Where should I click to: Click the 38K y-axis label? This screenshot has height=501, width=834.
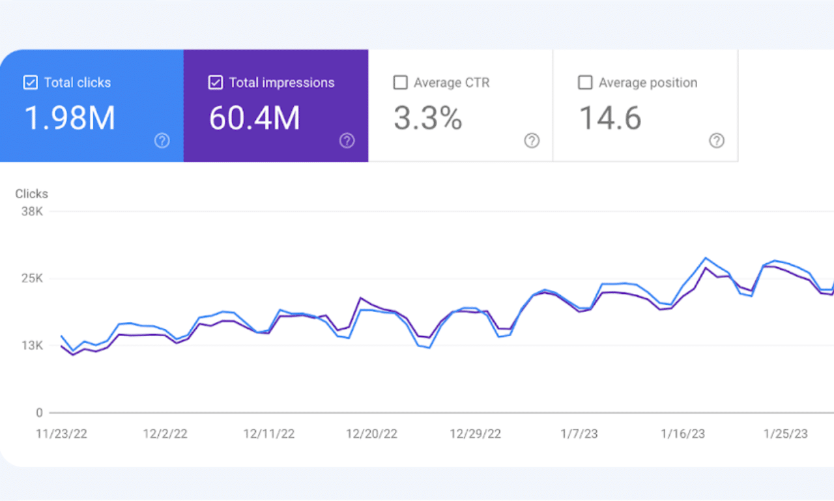31,211
